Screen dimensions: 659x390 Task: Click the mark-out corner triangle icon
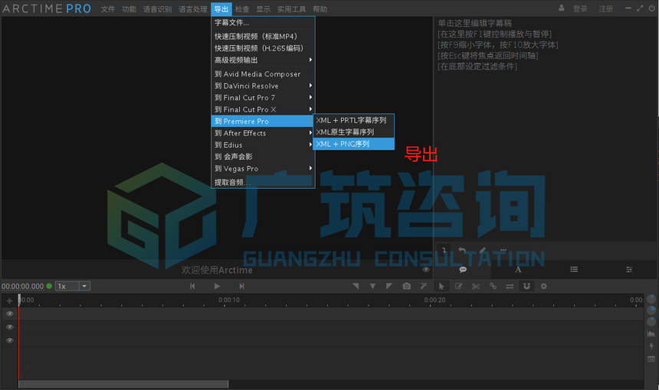389,287
